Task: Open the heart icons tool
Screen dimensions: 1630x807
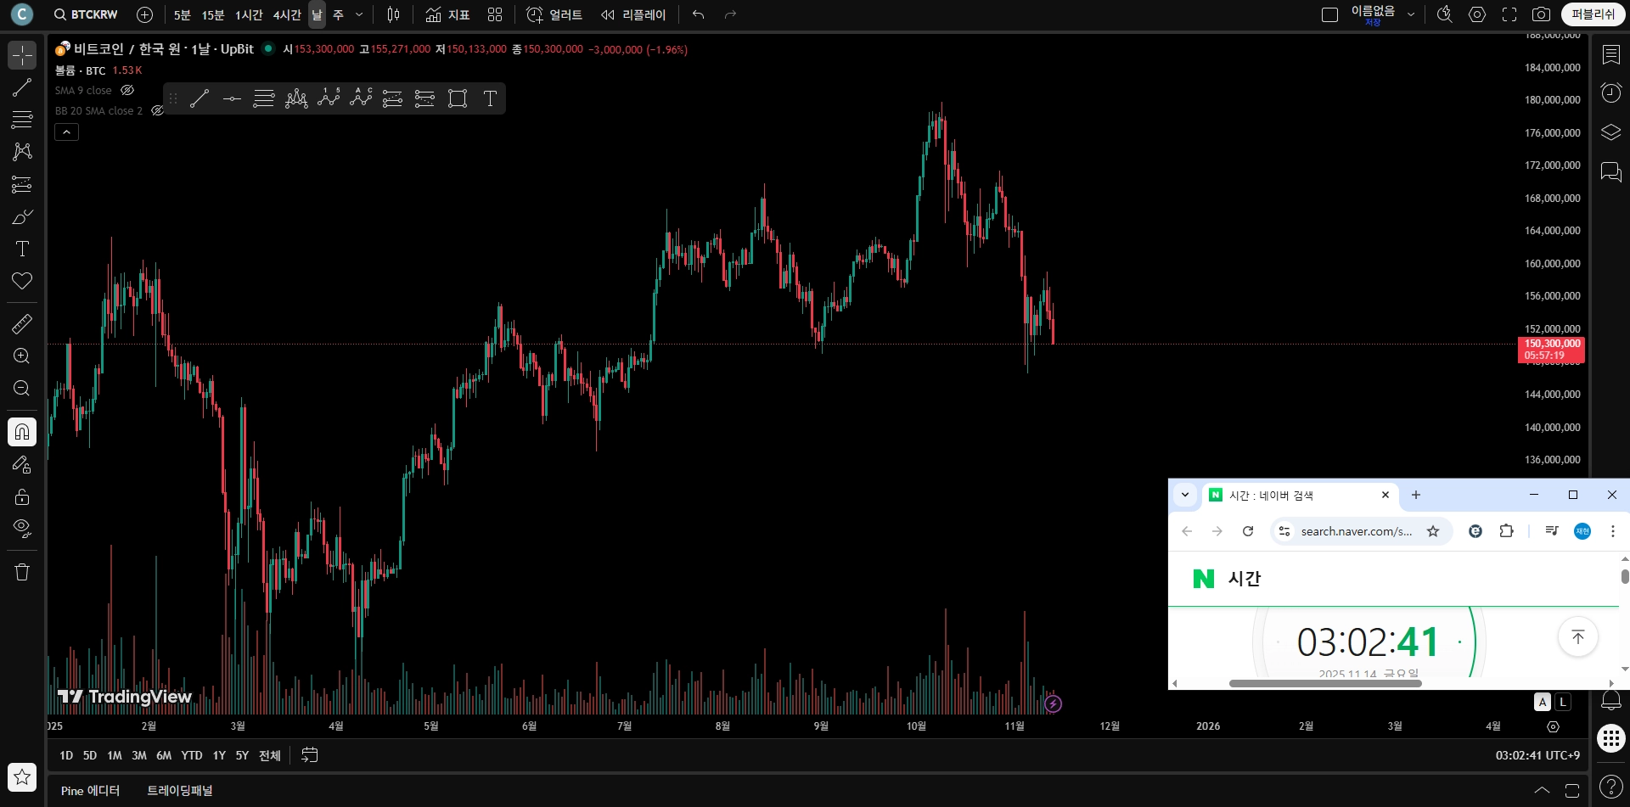Action: pos(22,281)
